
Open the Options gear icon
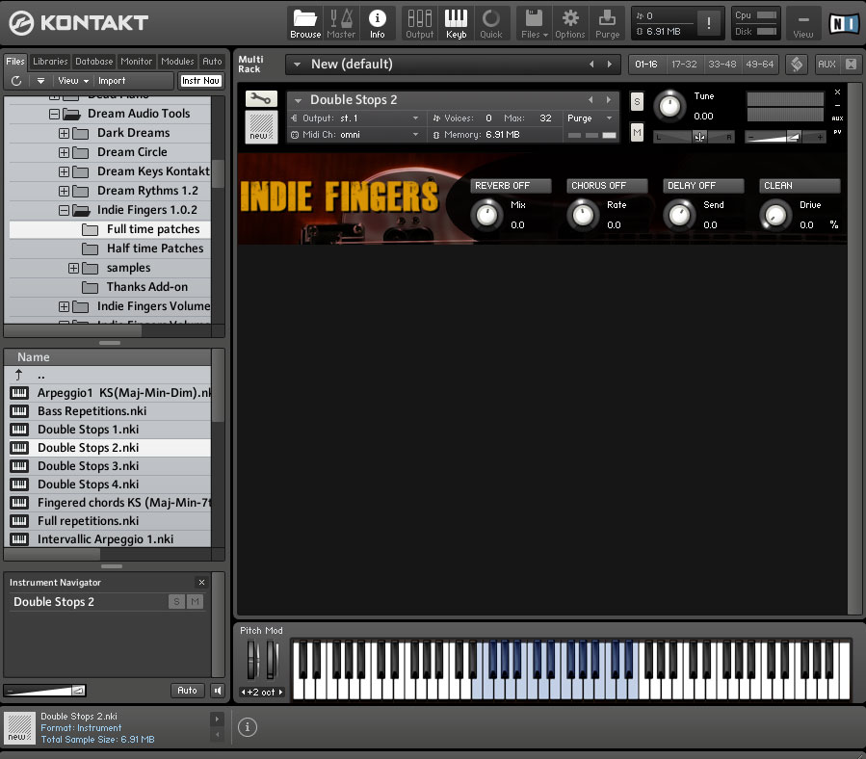pos(569,23)
